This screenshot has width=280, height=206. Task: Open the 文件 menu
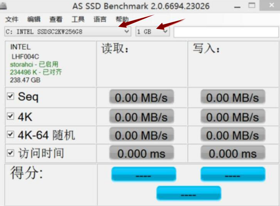(12, 19)
